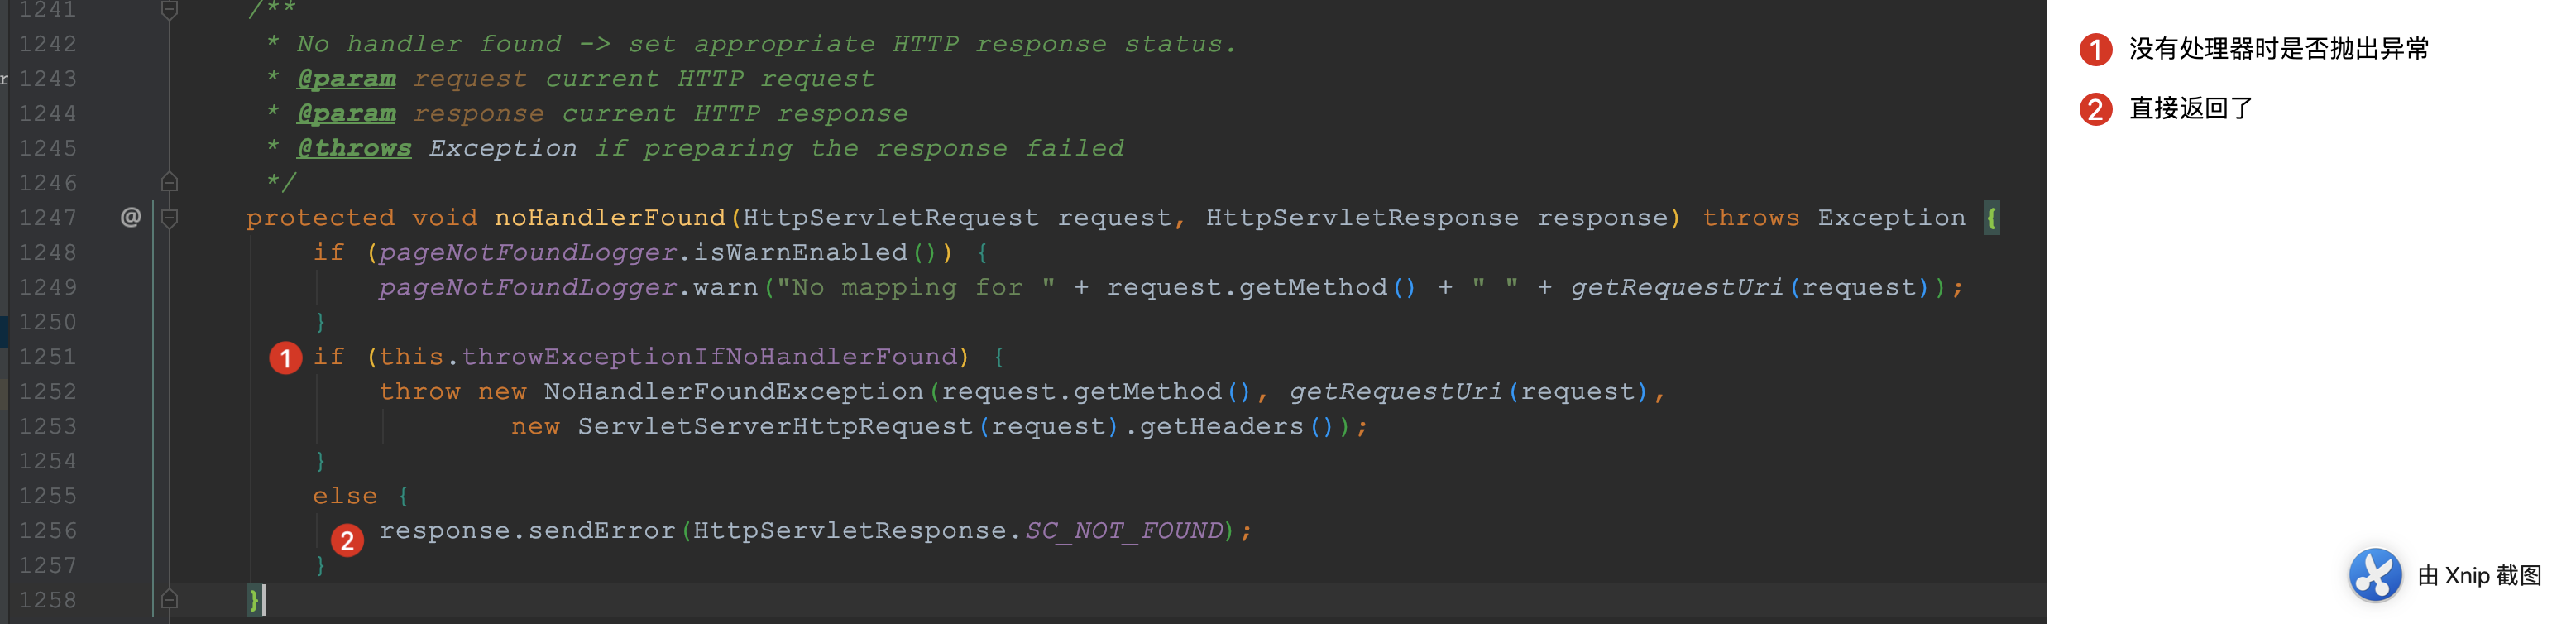Viewport: 2576px width, 624px height.
Task: Click the @param tag for response
Action: tap(347, 113)
